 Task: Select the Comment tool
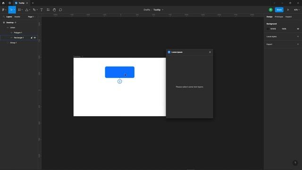[x=60, y=9]
